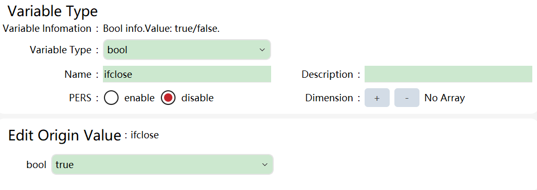Click the ifclose label next to Edit Origin Value
The image size is (537, 190).
[145, 135]
